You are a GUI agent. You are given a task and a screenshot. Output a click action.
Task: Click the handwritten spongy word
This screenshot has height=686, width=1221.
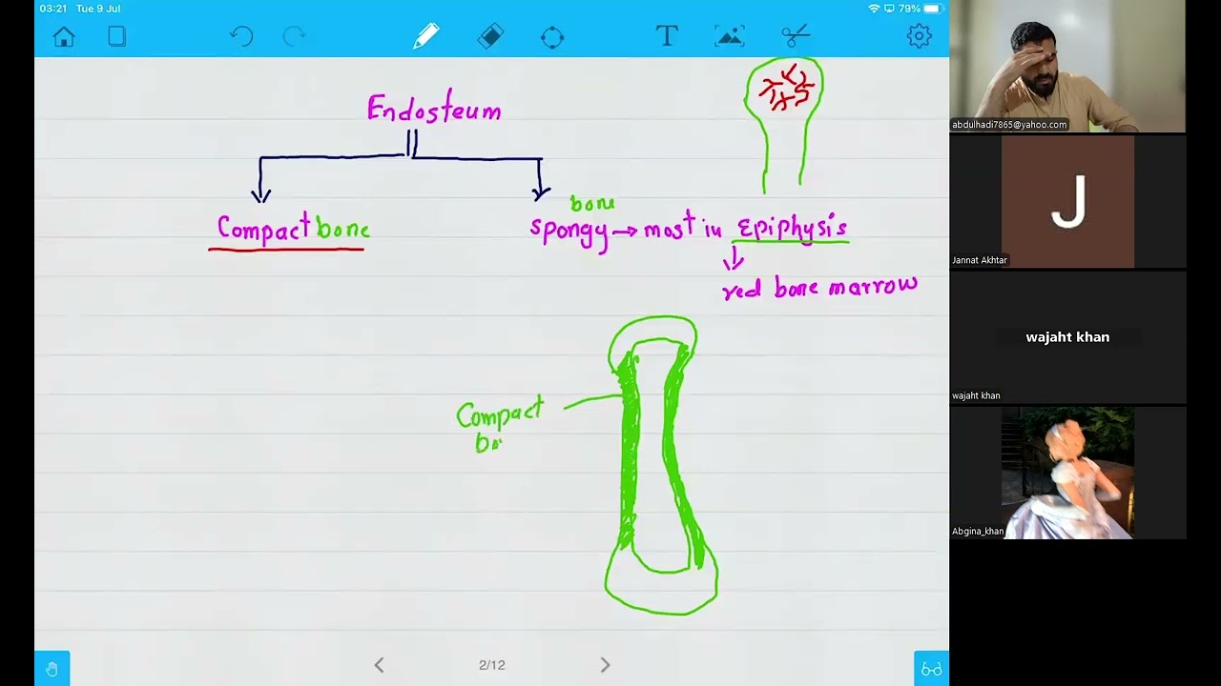click(569, 233)
